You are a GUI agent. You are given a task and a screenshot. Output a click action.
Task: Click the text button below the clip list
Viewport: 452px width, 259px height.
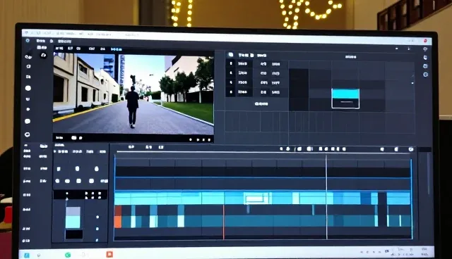point(261,103)
